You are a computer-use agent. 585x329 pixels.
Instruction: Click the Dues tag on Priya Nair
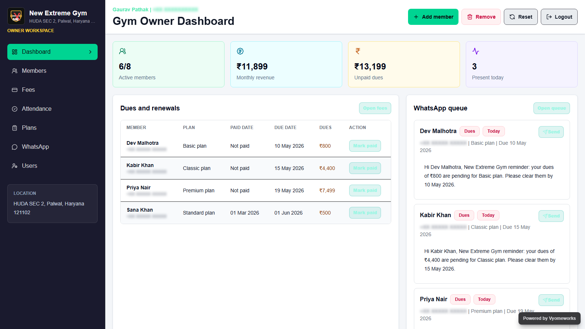(460, 299)
